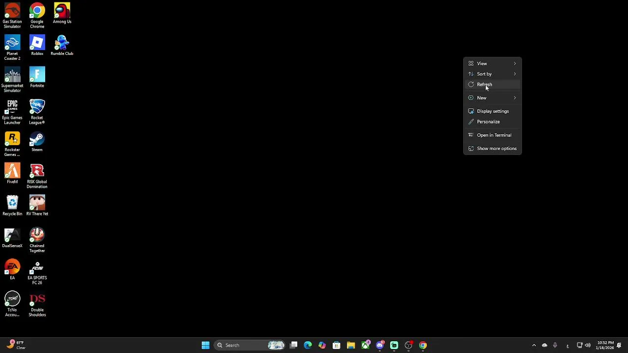Viewport: 628px width, 353px height.
Task: Click the taskbar Search box
Action: pyautogui.click(x=250, y=345)
